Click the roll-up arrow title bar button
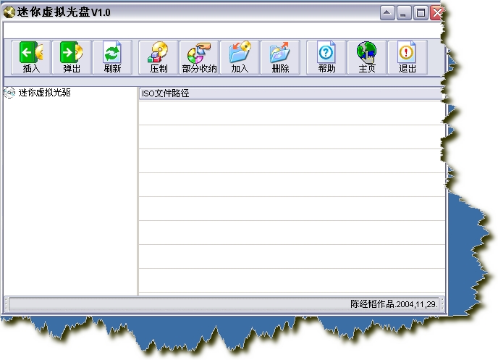The width and height of the screenshot is (498, 360). coord(387,13)
